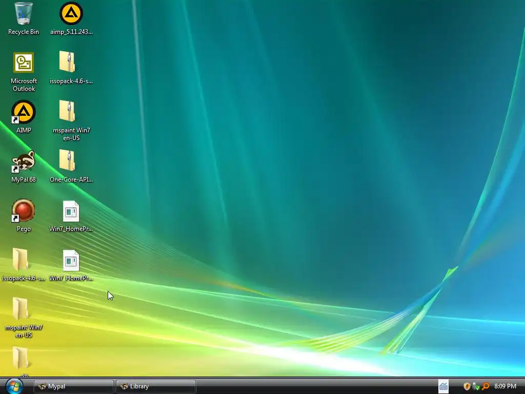Select the mspaint Win7 en-US zip archive
525x394 pixels.
click(x=71, y=121)
